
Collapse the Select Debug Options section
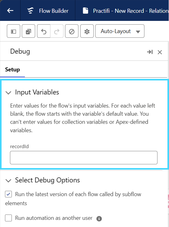8,181
